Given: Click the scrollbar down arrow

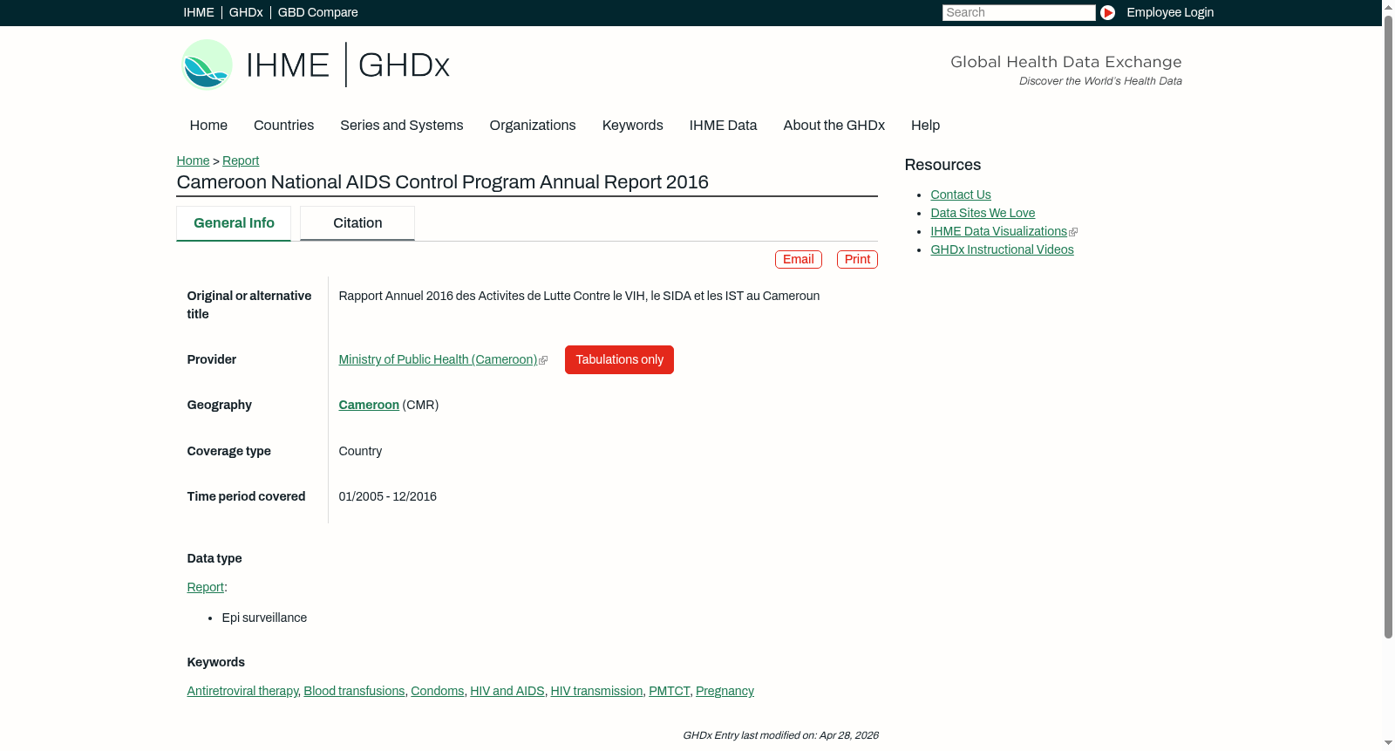Looking at the screenshot, I should click(1388, 743).
